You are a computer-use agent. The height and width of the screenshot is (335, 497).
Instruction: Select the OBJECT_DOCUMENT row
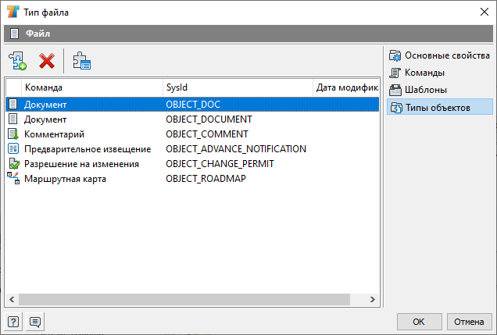pos(192,119)
